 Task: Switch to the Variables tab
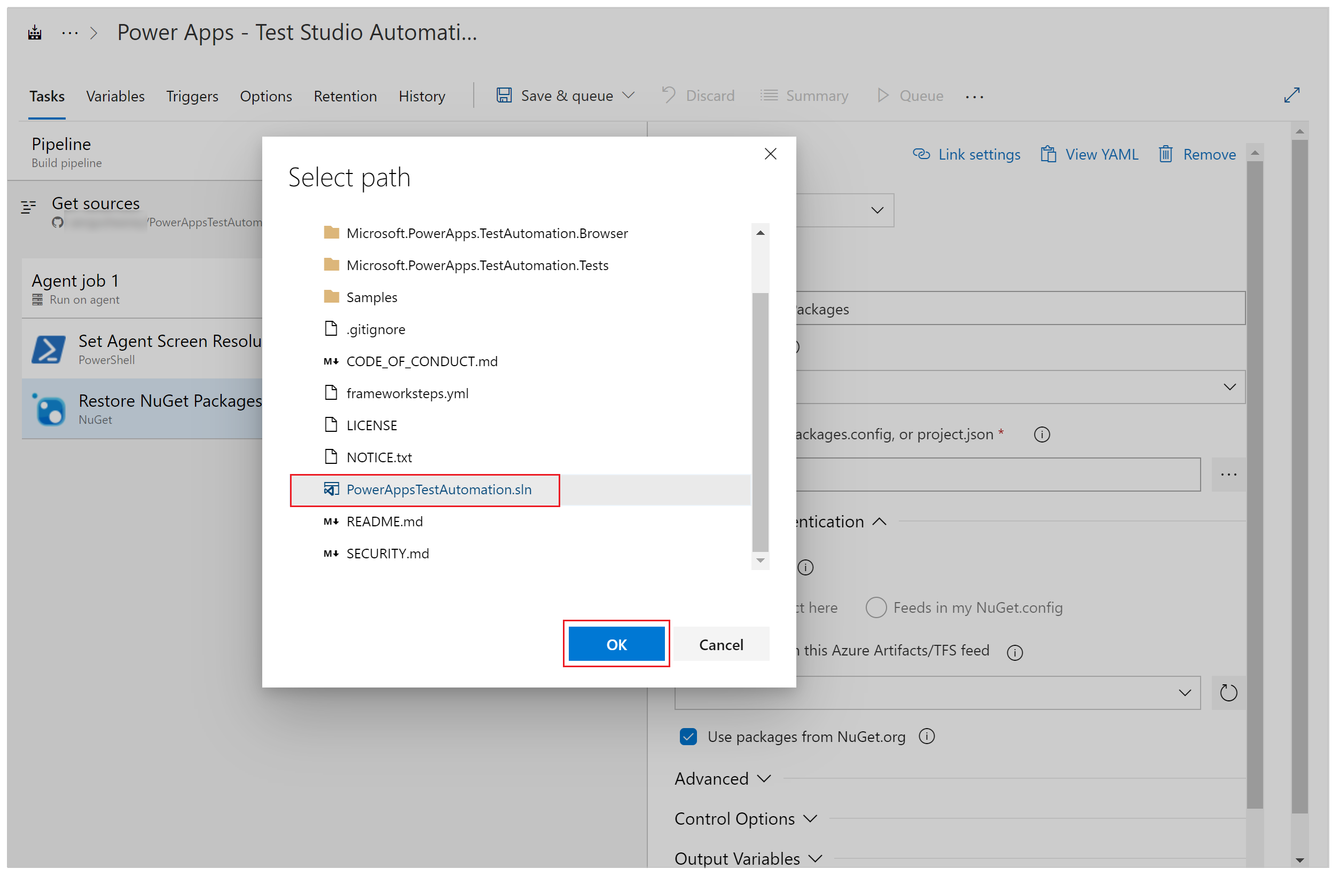(x=114, y=95)
